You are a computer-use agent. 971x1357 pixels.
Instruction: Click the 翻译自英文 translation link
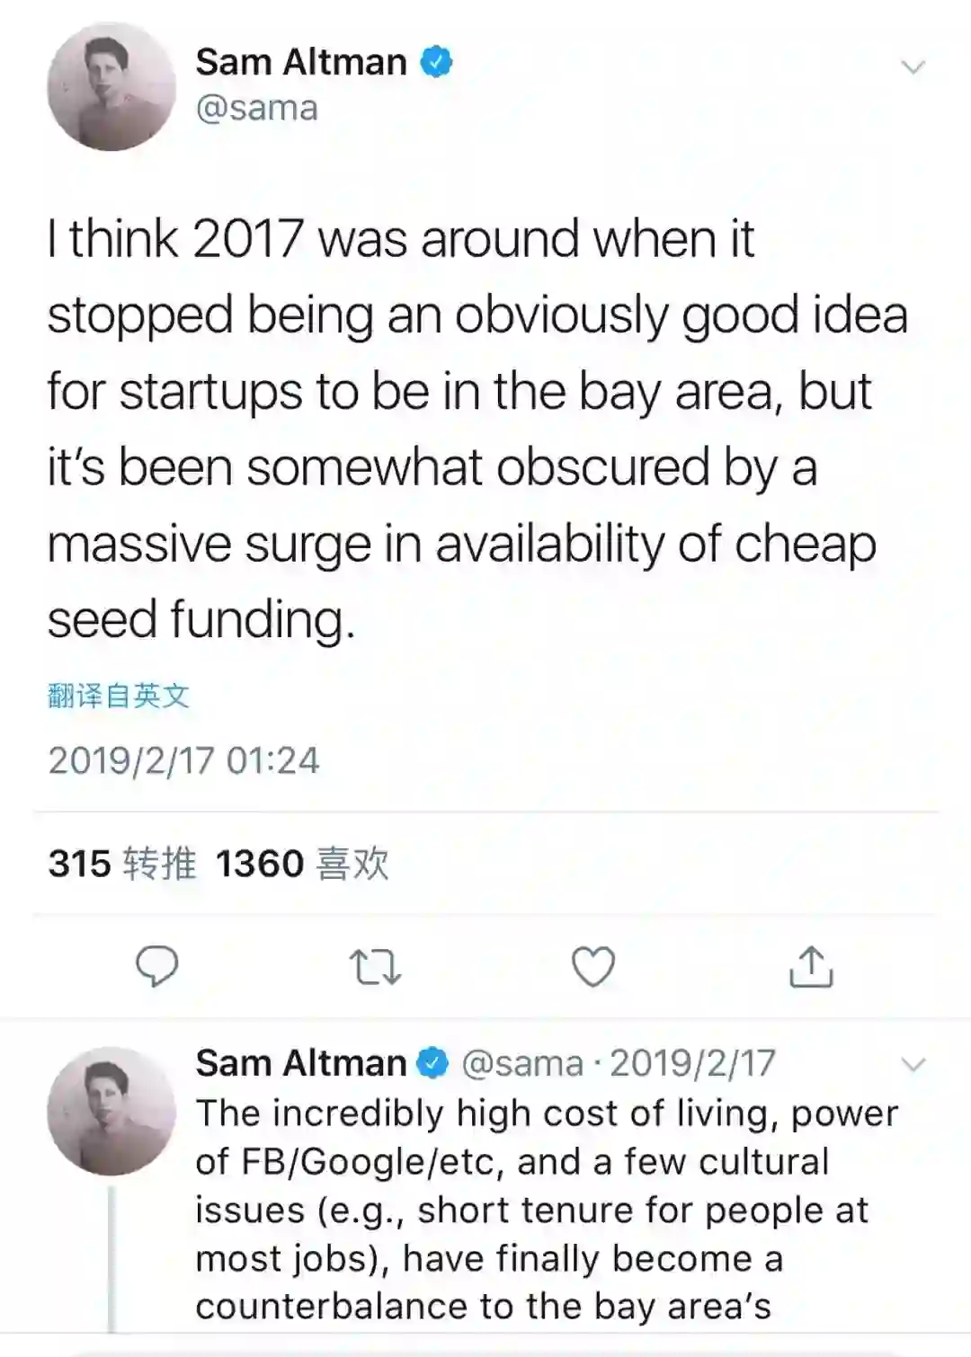tap(119, 695)
